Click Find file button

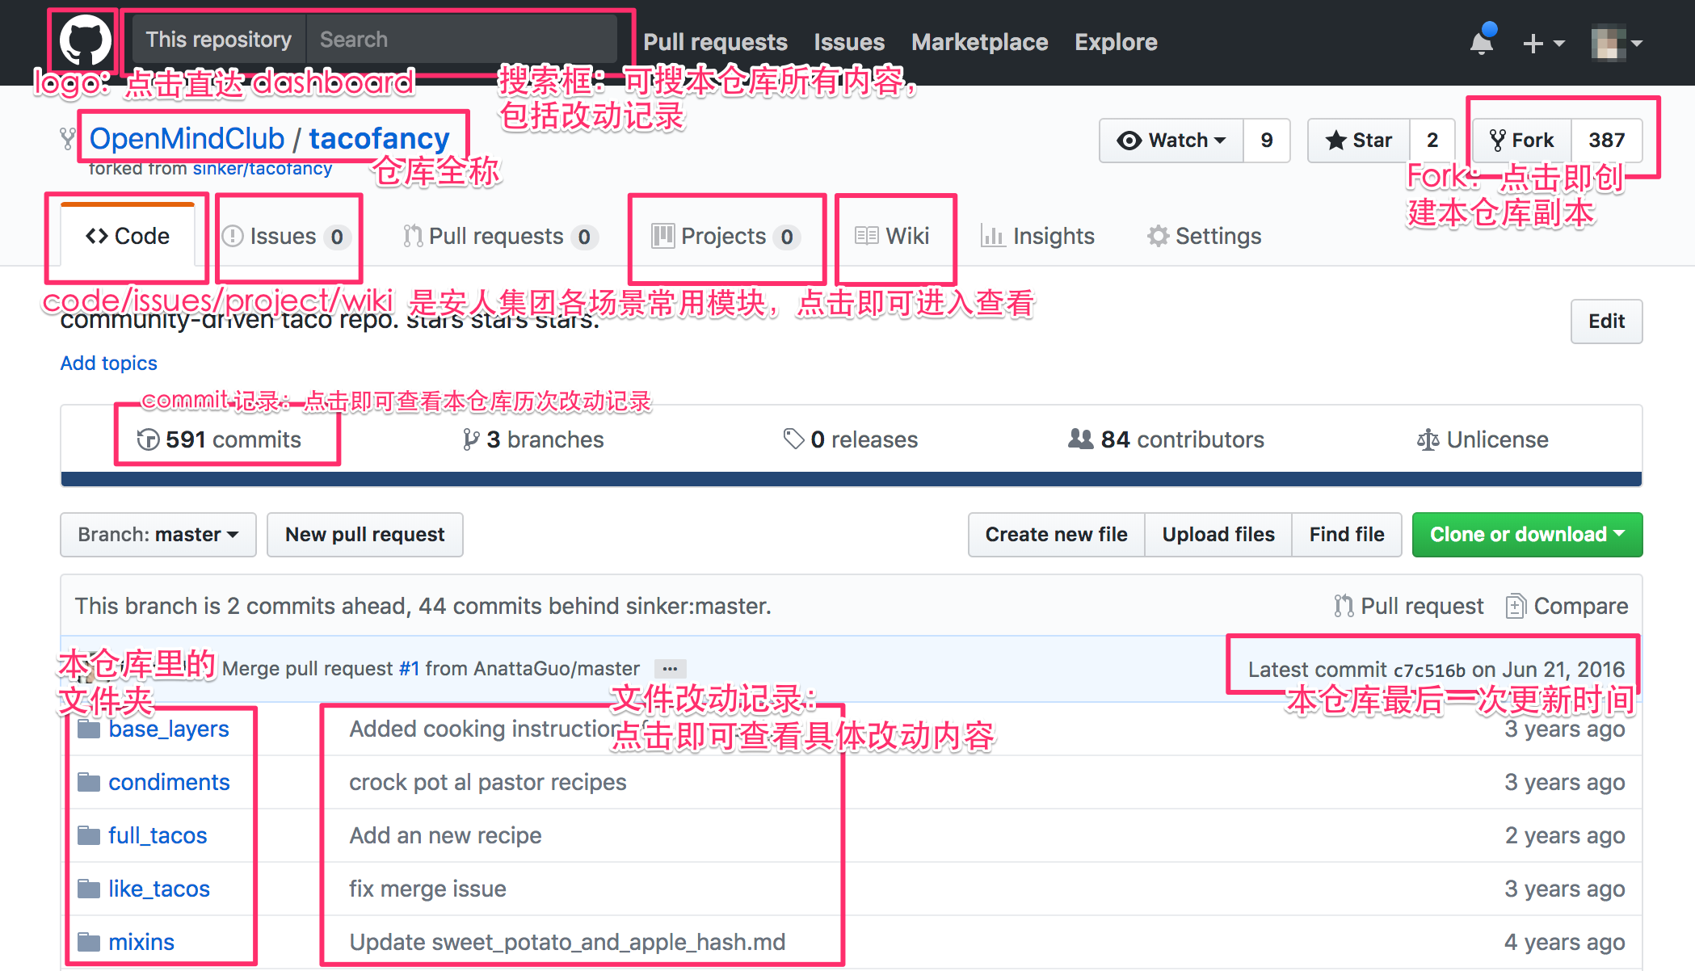pyautogui.click(x=1347, y=535)
